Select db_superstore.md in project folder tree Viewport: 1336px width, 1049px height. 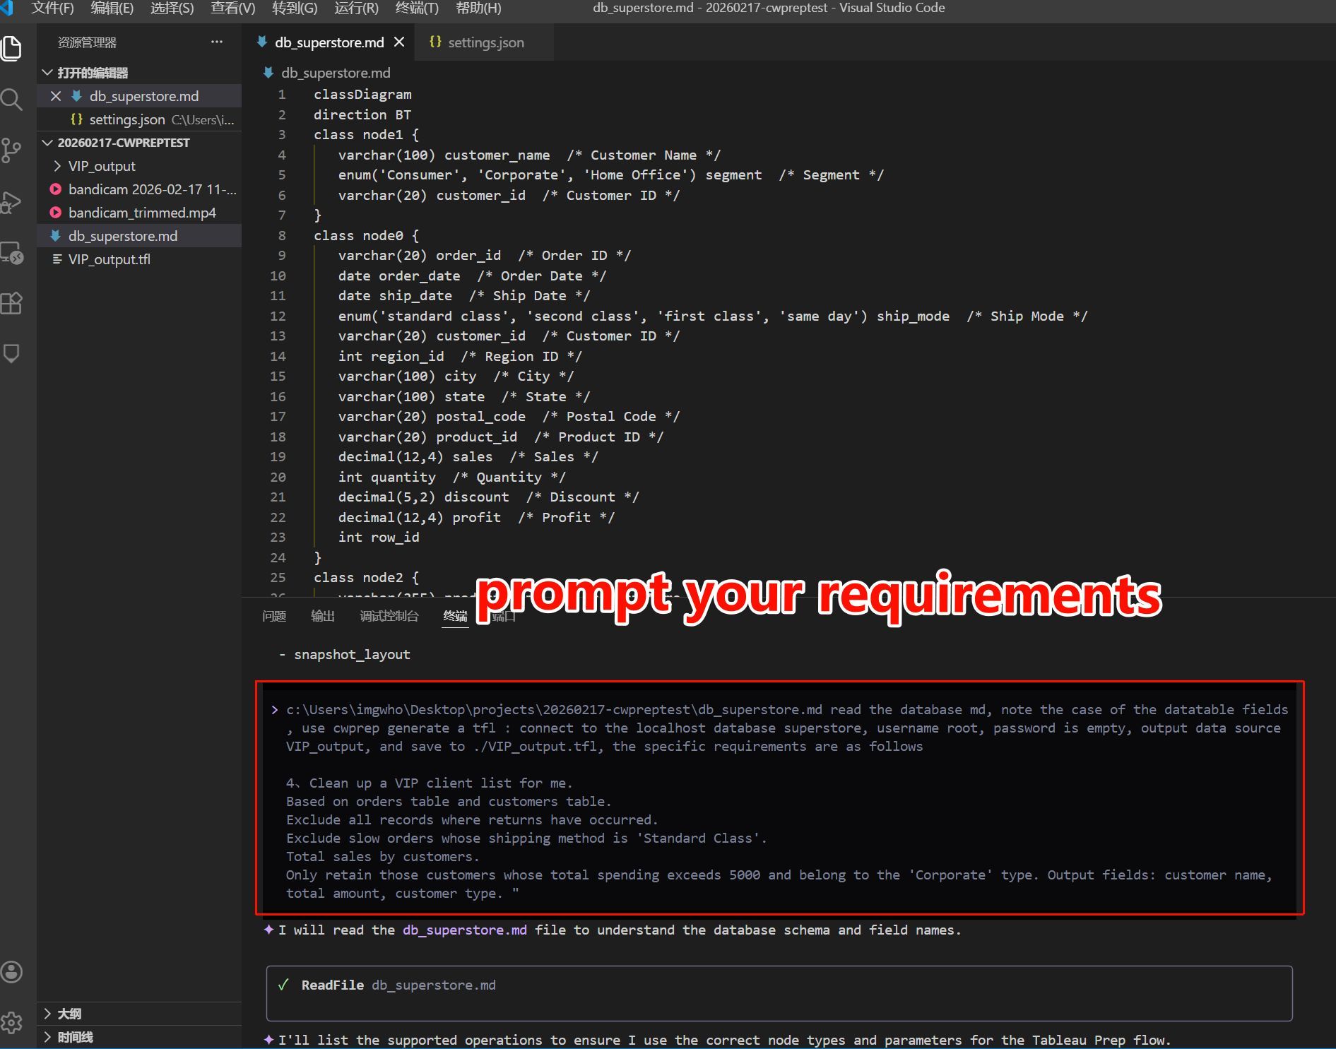(x=139, y=236)
